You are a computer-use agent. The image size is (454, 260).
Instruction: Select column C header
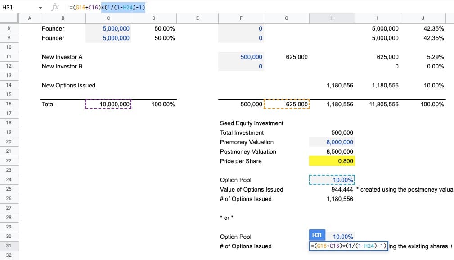[x=108, y=18]
